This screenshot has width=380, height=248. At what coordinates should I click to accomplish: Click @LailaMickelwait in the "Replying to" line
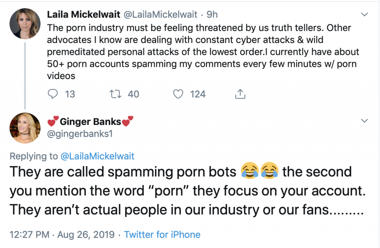pos(97,156)
